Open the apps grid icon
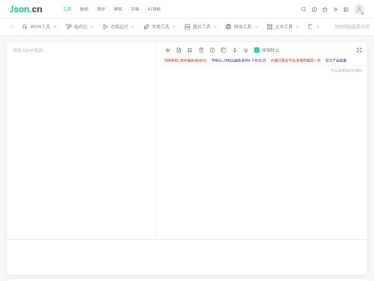Screen dimensions: 374x281 (x=346, y=9)
